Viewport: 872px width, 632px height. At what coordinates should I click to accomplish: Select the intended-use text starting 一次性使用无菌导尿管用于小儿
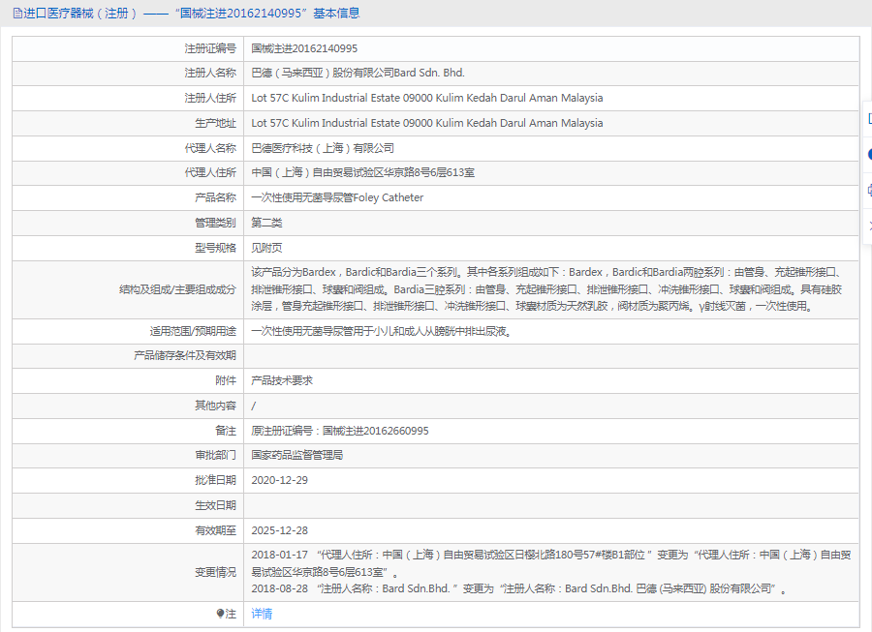(381, 332)
